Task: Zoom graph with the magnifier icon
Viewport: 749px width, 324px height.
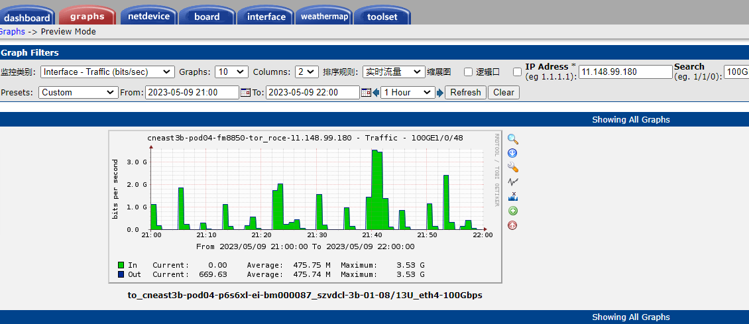Action: pyautogui.click(x=513, y=139)
